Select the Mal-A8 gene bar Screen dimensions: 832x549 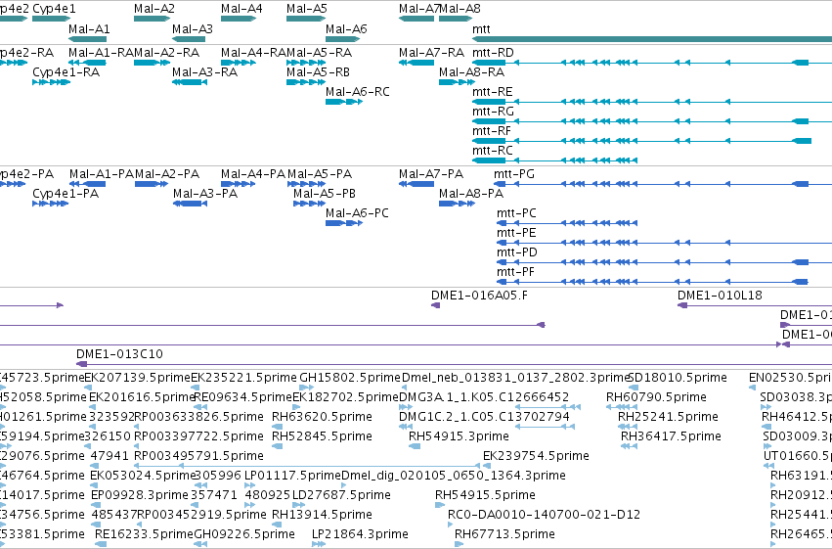coord(456,19)
